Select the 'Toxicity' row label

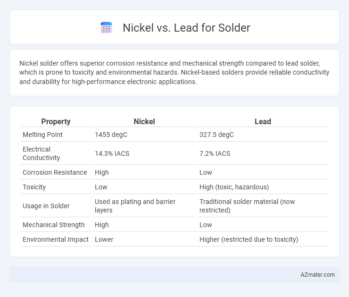pos(34,187)
